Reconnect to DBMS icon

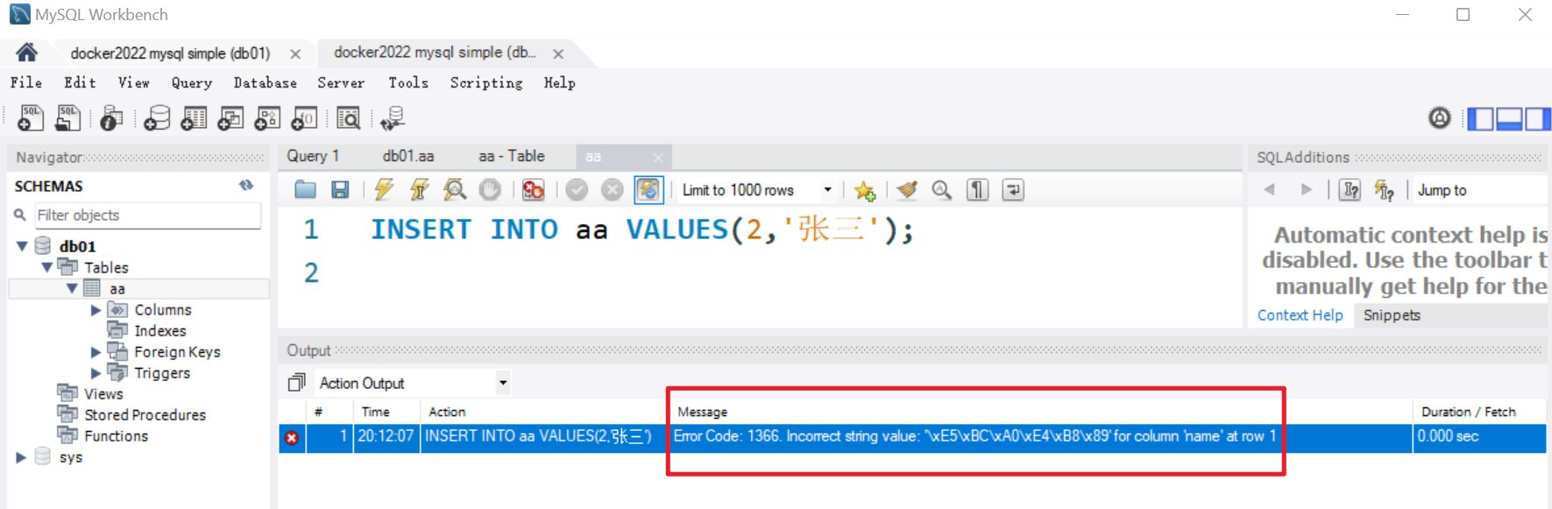tap(393, 117)
